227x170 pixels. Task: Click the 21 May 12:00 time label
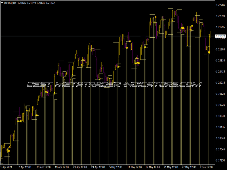coord(171,167)
